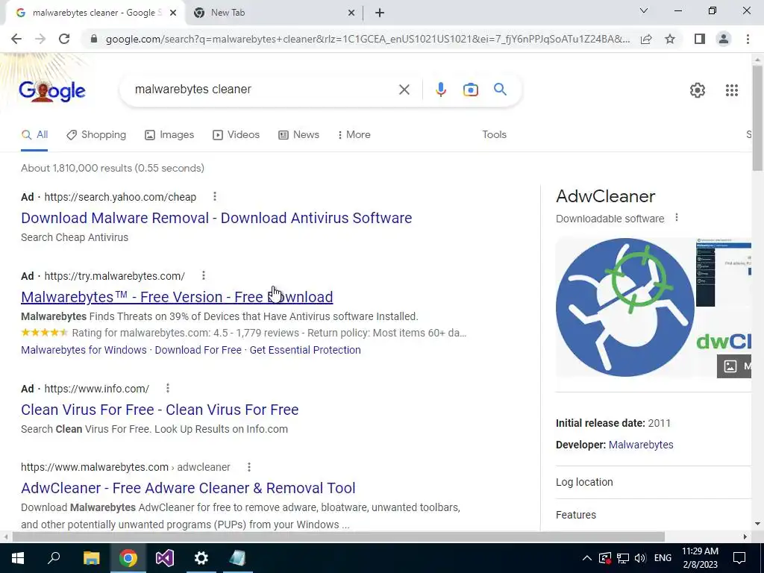Click the Chrome address bar URL
Image resolution: width=764 pixels, height=573 pixels.
[367, 39]
